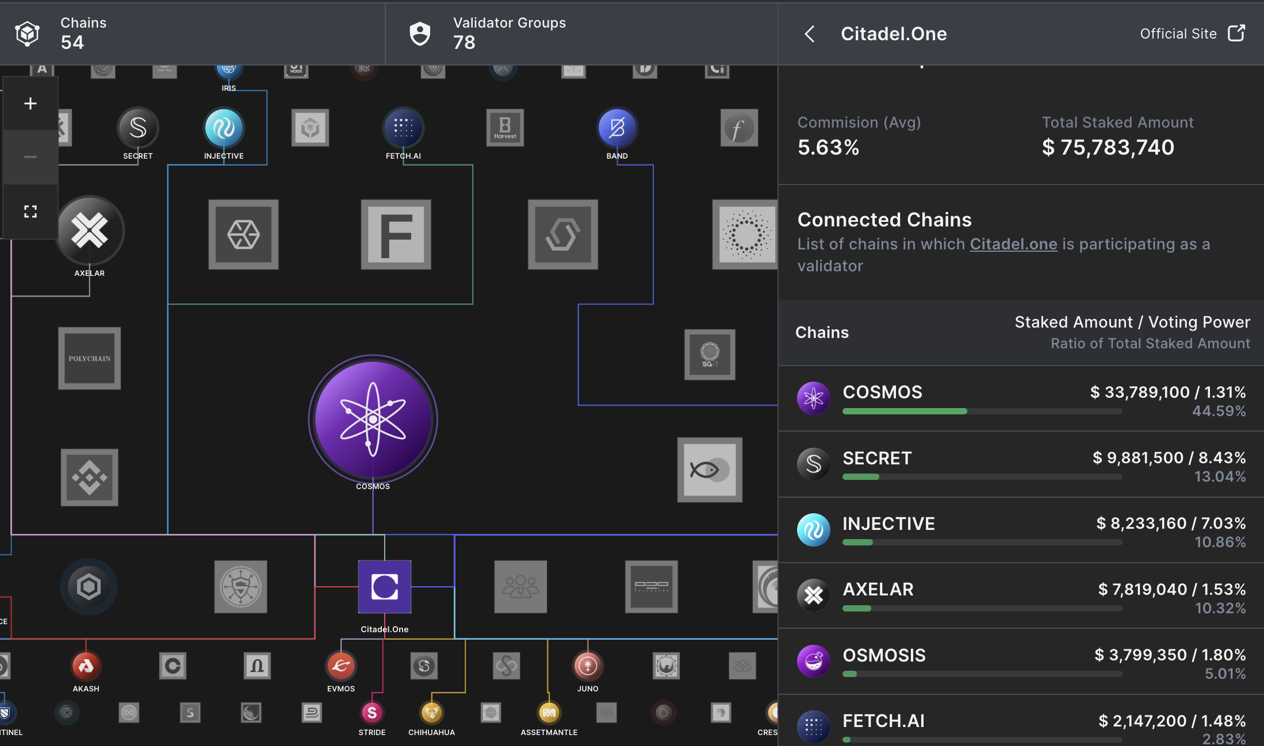Click the Polychain validator thumbnail
1264x746 pixels.
[x=90, y=358]
